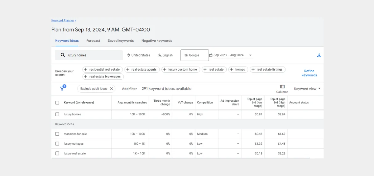Check the luxury cottages checkbox
Screen dimensions: 374x176
click(x=57, y=144)
